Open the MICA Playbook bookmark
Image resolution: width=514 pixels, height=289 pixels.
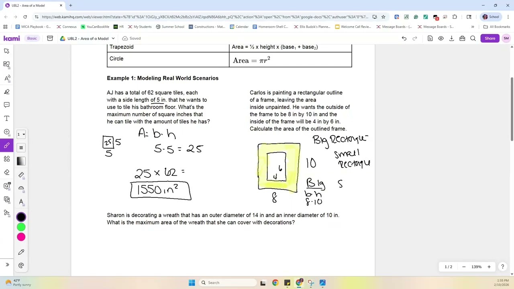click(x=33, y=27)
